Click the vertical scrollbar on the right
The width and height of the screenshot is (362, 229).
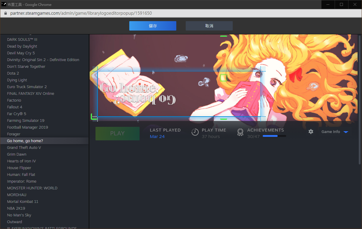point(360,100)
